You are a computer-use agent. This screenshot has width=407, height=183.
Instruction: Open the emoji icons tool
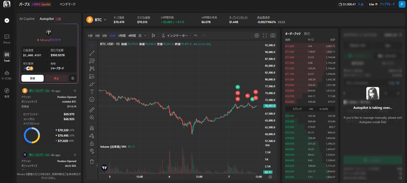(x=92, y=100)
